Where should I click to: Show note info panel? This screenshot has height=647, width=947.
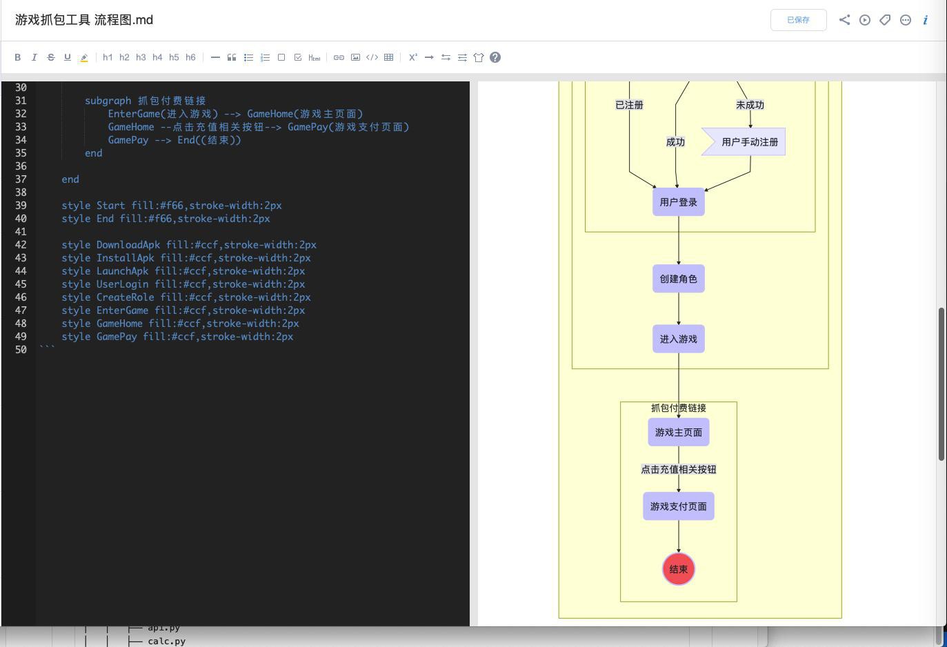[x=926, y=20]
